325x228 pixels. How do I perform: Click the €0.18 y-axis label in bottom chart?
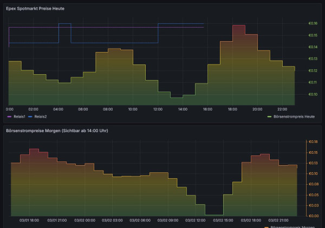point(313,142)
